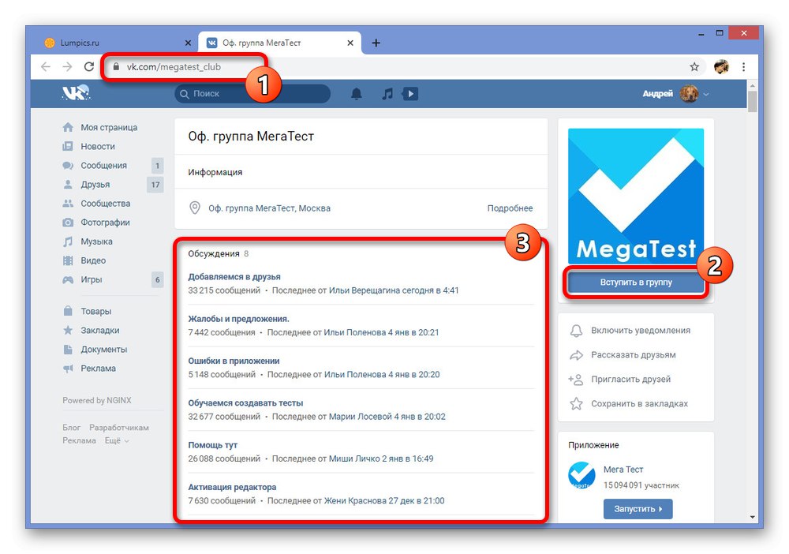Click the VK Поиск search field
This screenshot has width=789, height=554.
[x=252, y=94]
